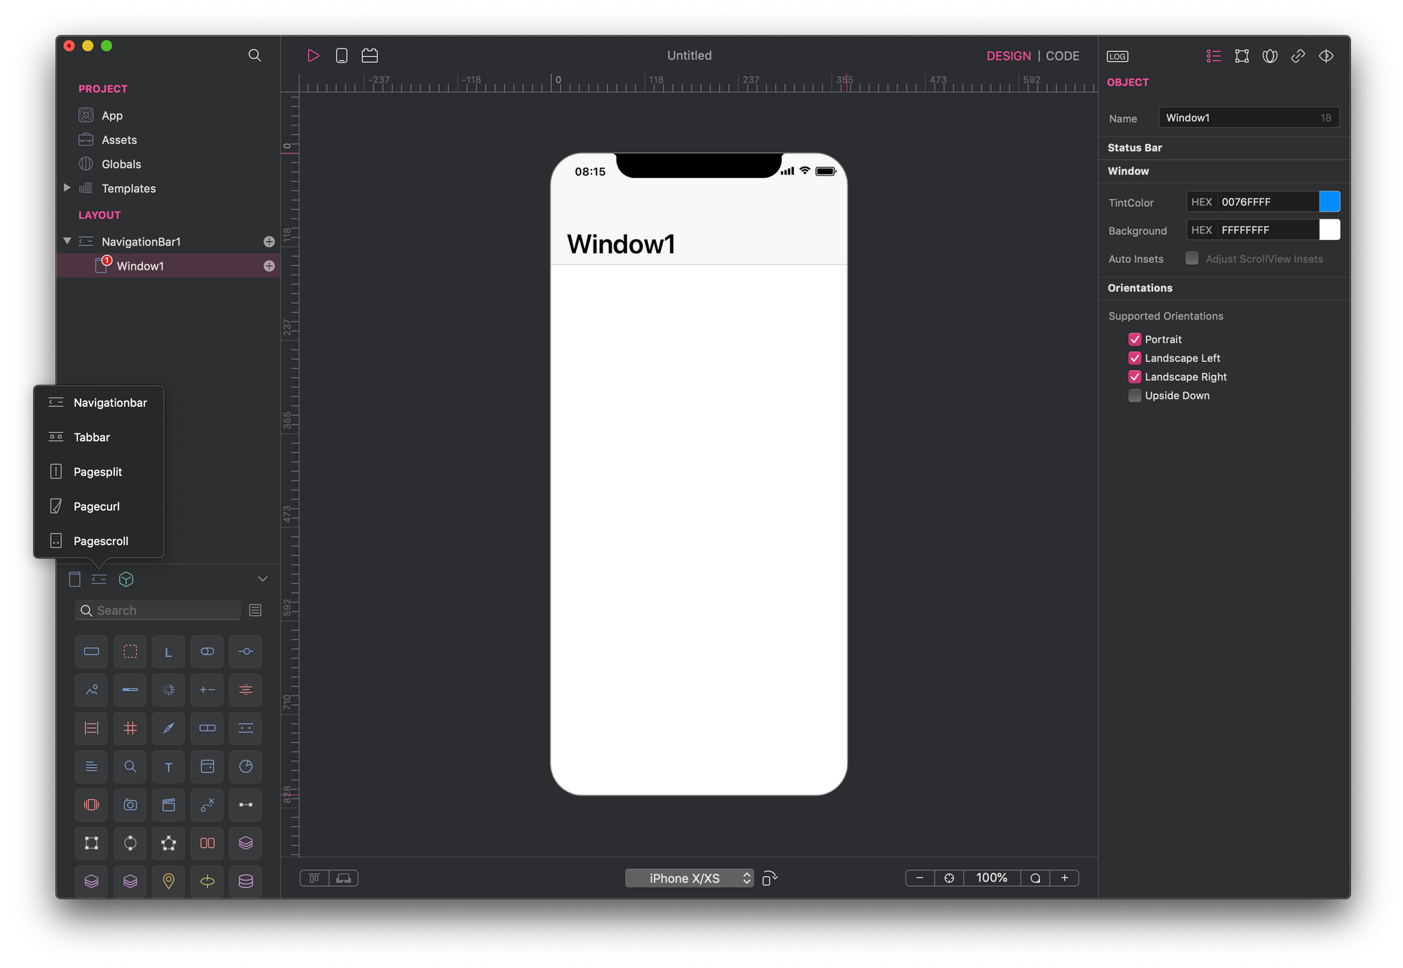Viewport: 1403px width, 968px height.
Task: Open the search magnifier in sidebar
Action: (255, 55)
